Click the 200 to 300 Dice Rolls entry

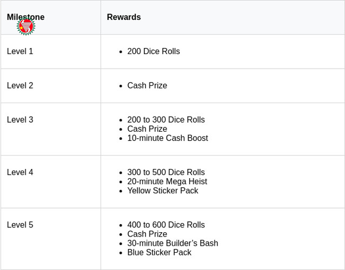166,120
